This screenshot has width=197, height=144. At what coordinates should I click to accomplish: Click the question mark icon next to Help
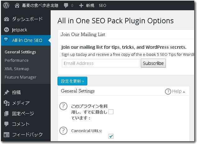tap(168, 92)
